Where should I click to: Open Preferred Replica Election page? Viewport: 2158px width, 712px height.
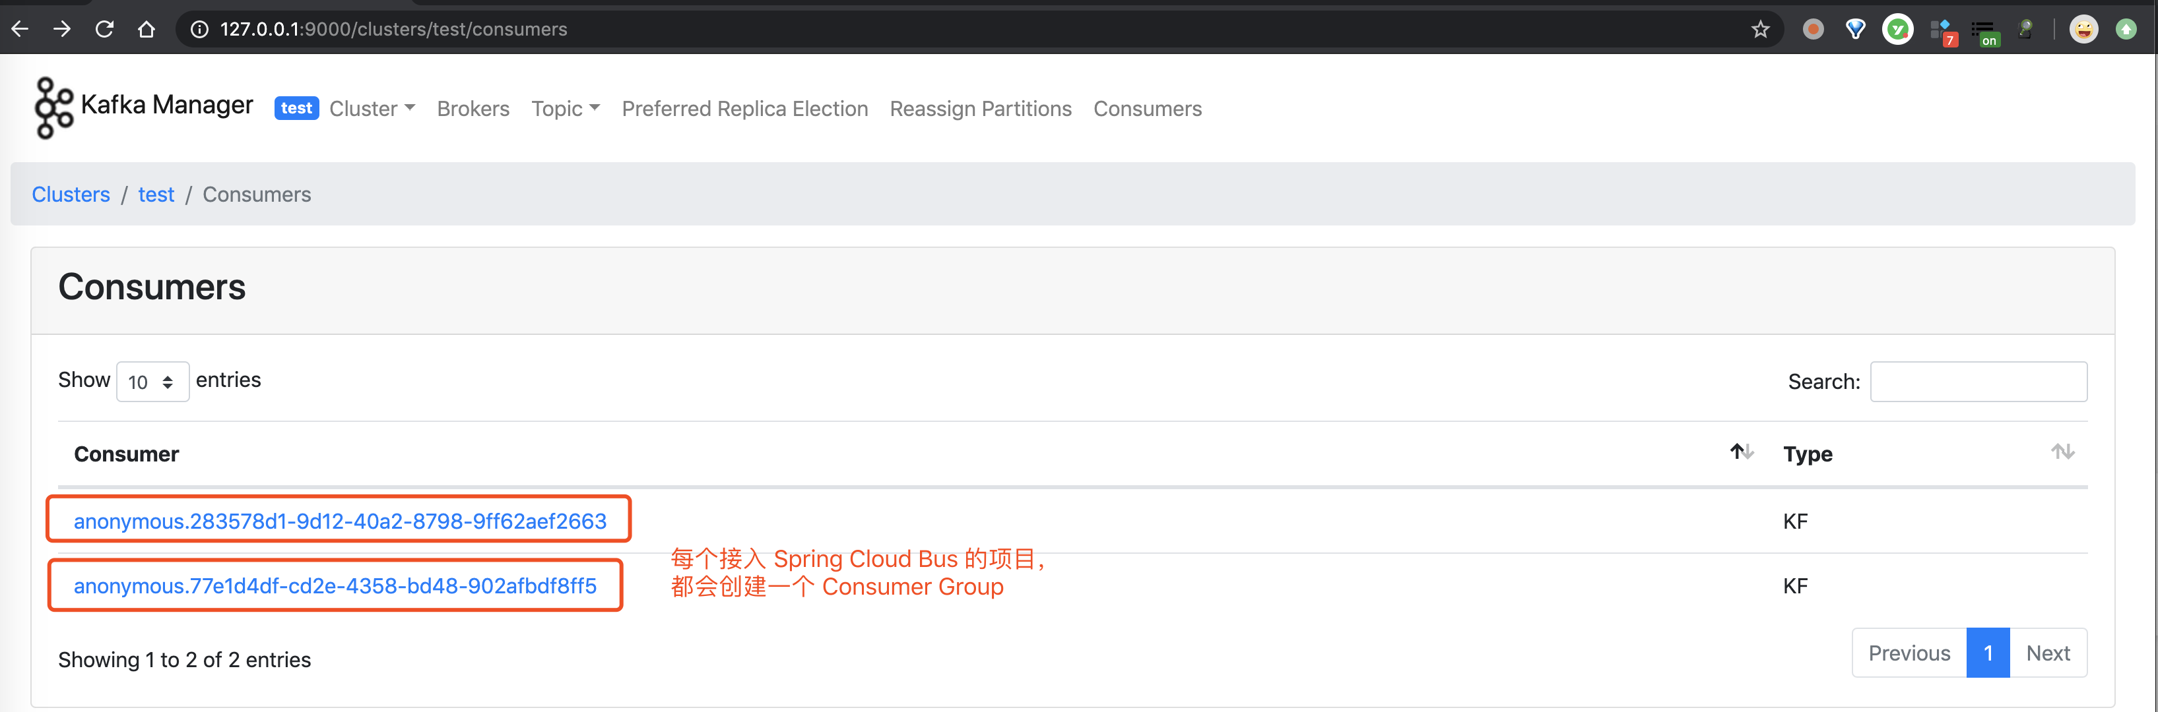(744, 109)
